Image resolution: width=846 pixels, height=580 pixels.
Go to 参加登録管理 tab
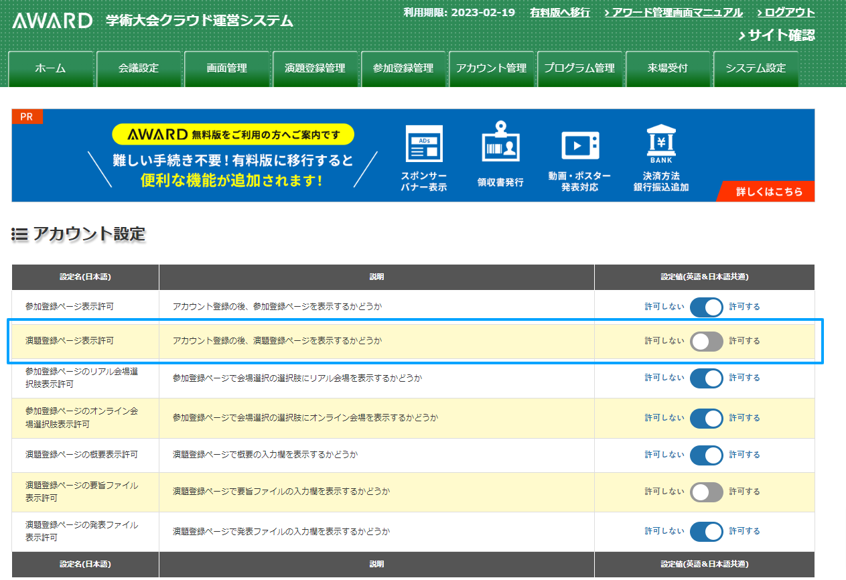[x=403, y=68]
